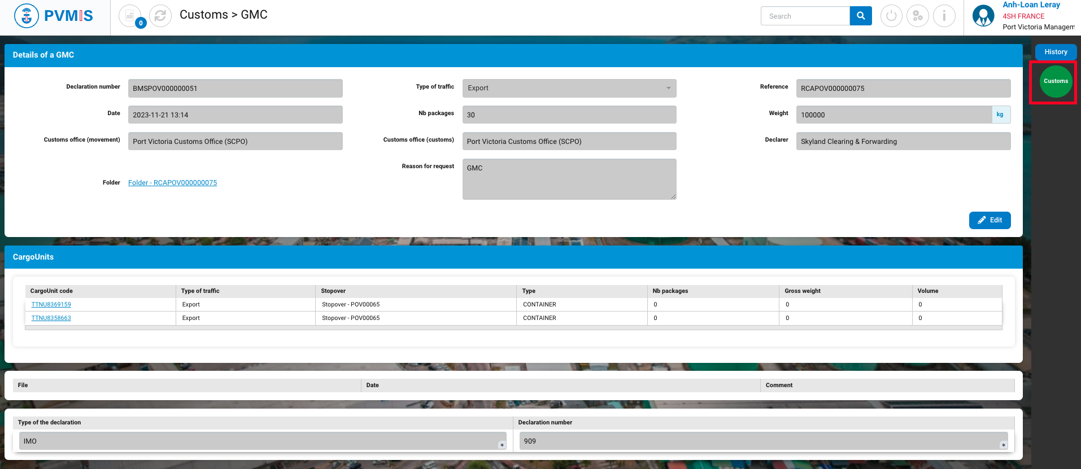
Task: Open the History tab
Action: tap(1056, 52)
